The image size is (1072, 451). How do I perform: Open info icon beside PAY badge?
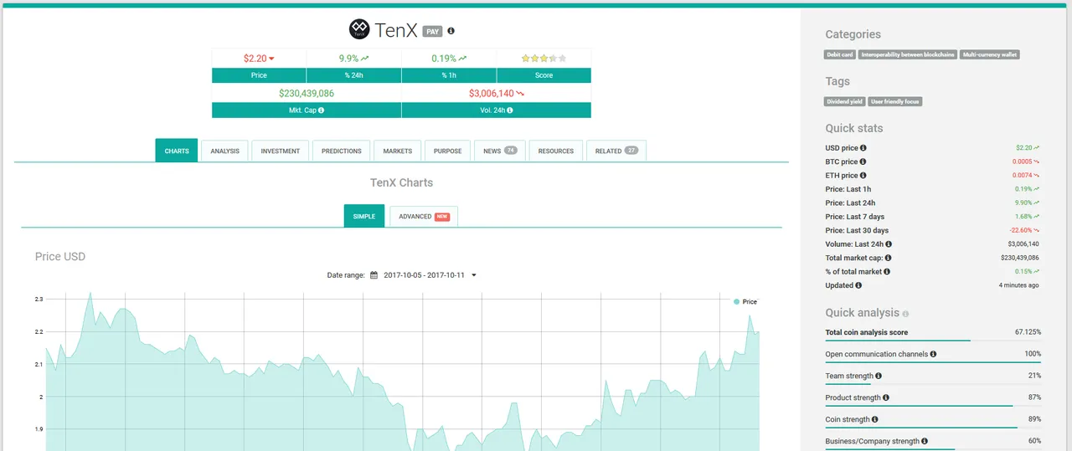[451, 31]
